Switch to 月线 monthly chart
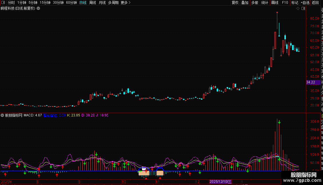323x185 pixels. click(102, 3)
